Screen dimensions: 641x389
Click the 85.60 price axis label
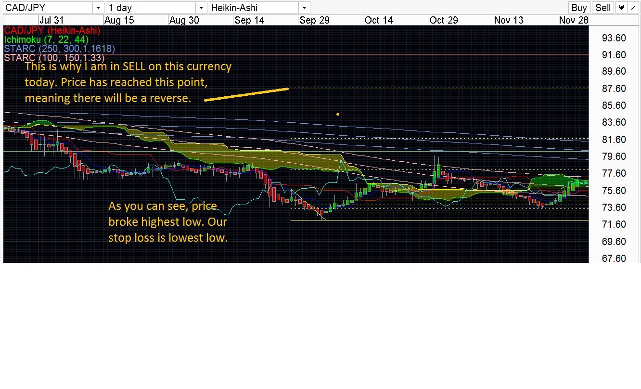[614, 105]
